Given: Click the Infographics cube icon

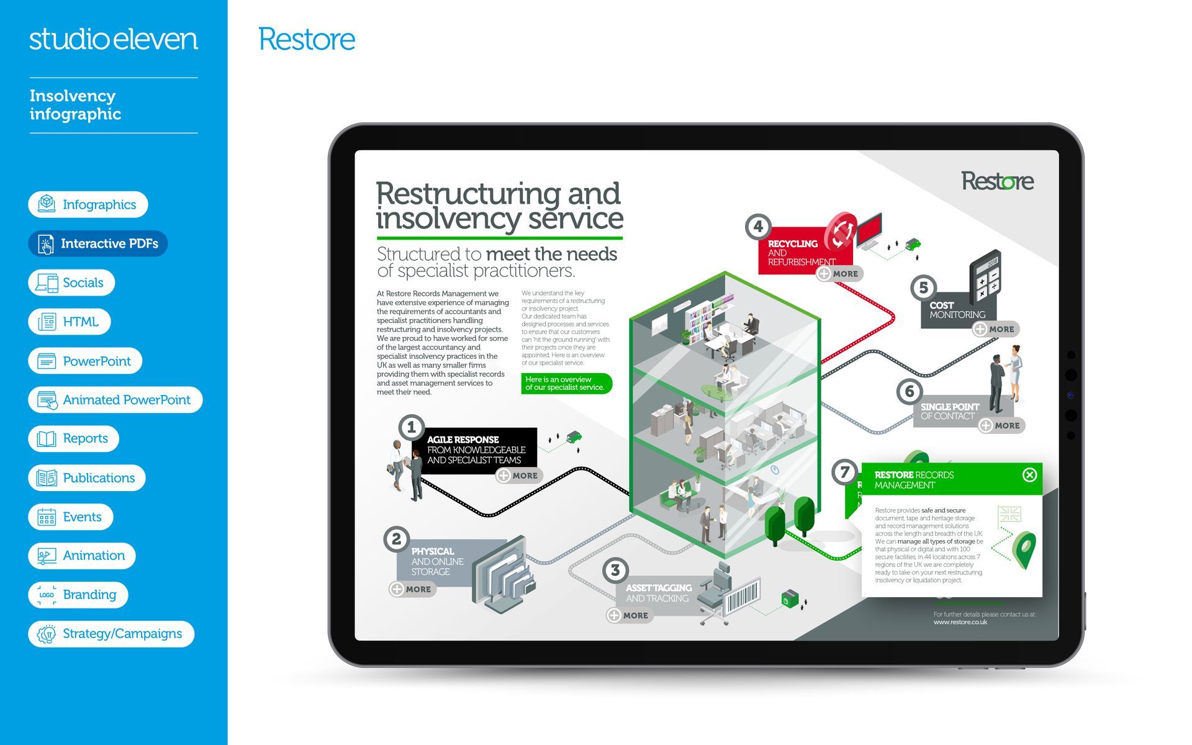Looking at the screenshot, I should pos(47,204).
